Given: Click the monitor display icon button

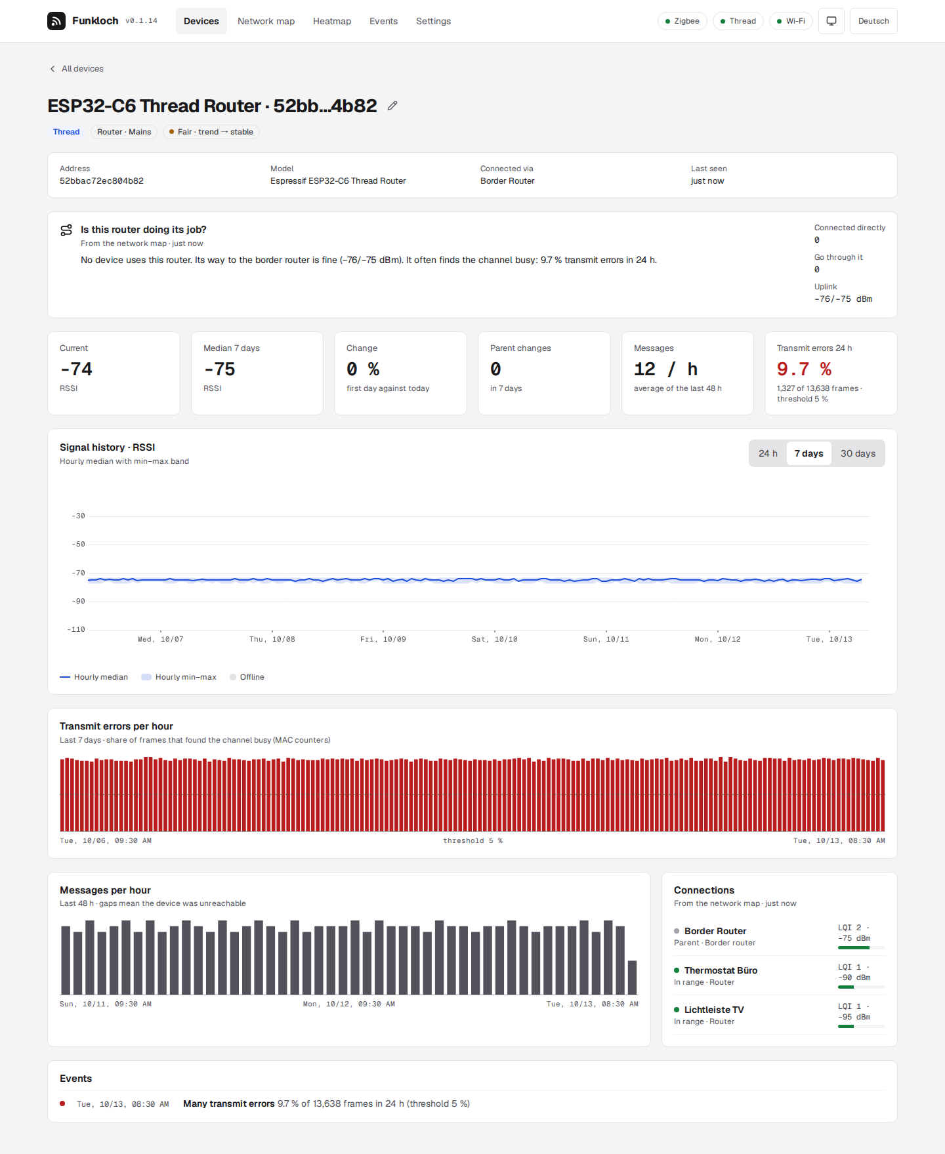Looking at the screenshot, I should click(831, 21).
